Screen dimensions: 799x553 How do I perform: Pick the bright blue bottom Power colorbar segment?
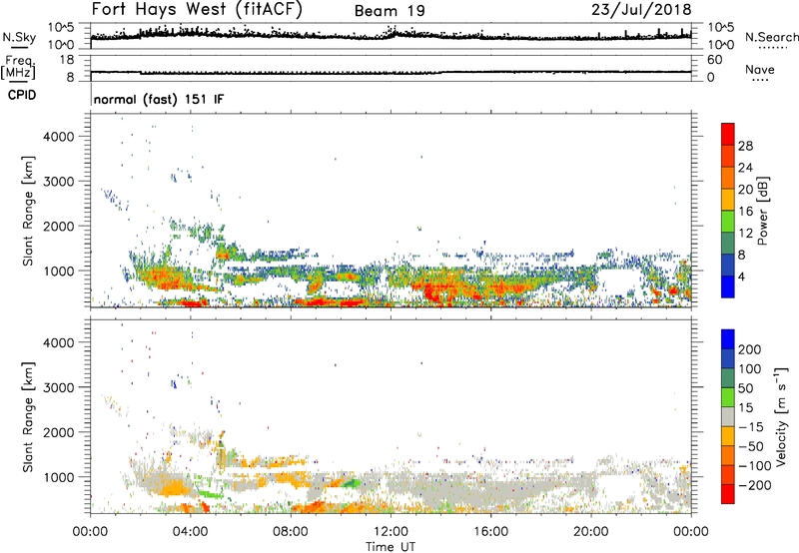click(x=728, y=286)
